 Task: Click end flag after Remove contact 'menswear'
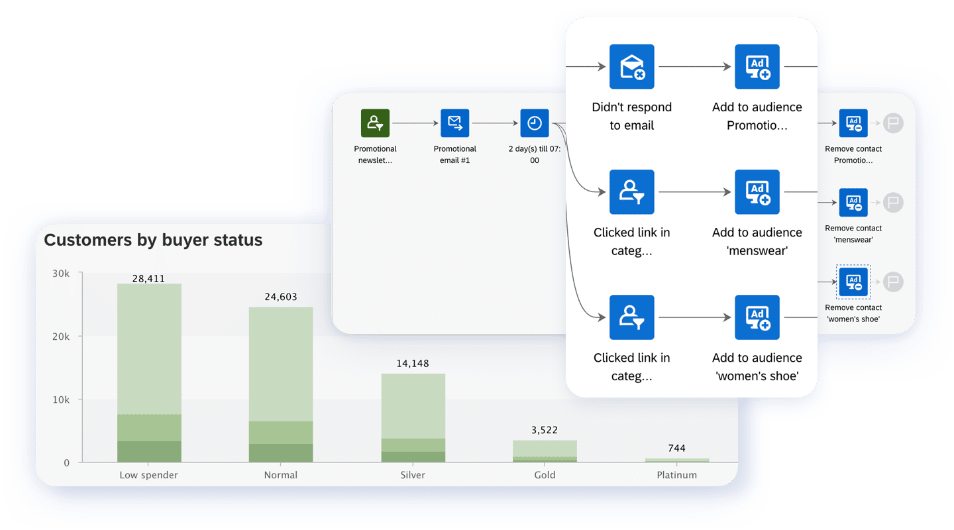click(893, 203)
